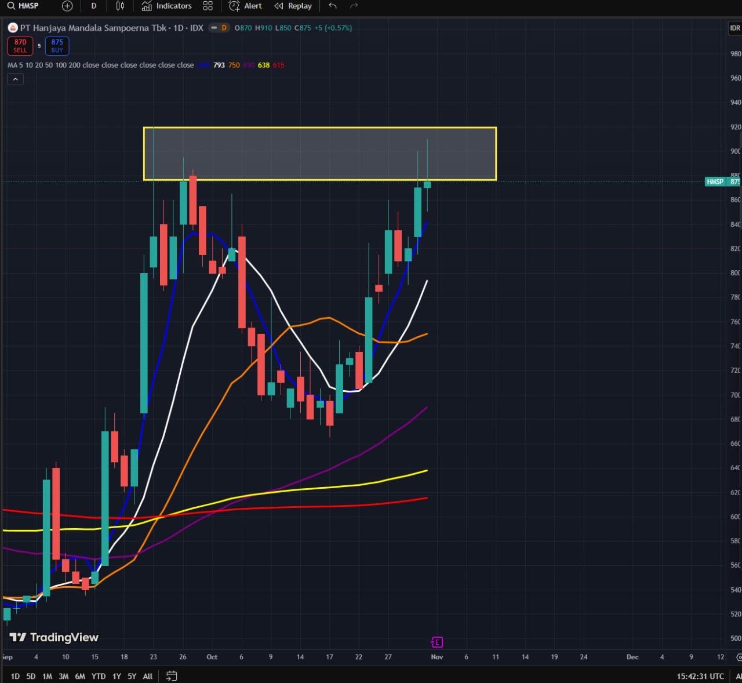Click the purple earnings event marker
This screenshot has width=742, height=683.
(x=437, y=642)
